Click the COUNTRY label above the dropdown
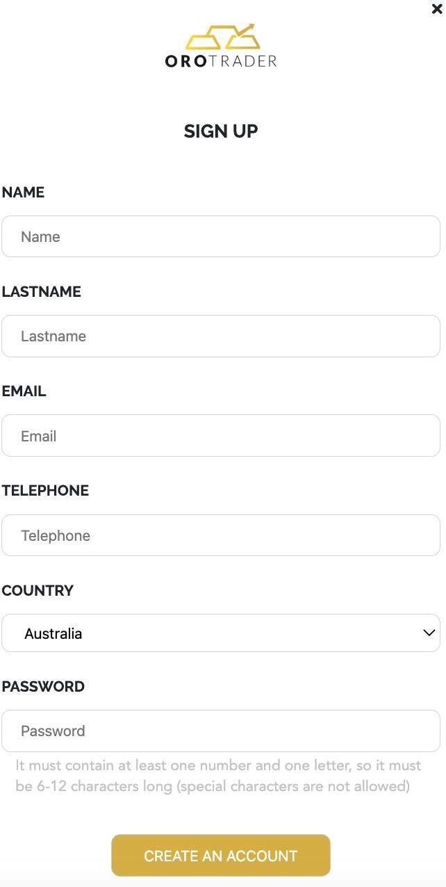This screenshot has height=887, width=446. 38,591
